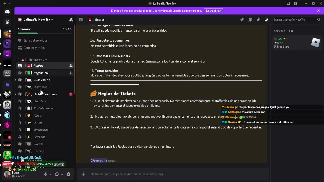The image size is (324, 182).
Task: Open the Postulaciones channel
Action: [45, 108]
